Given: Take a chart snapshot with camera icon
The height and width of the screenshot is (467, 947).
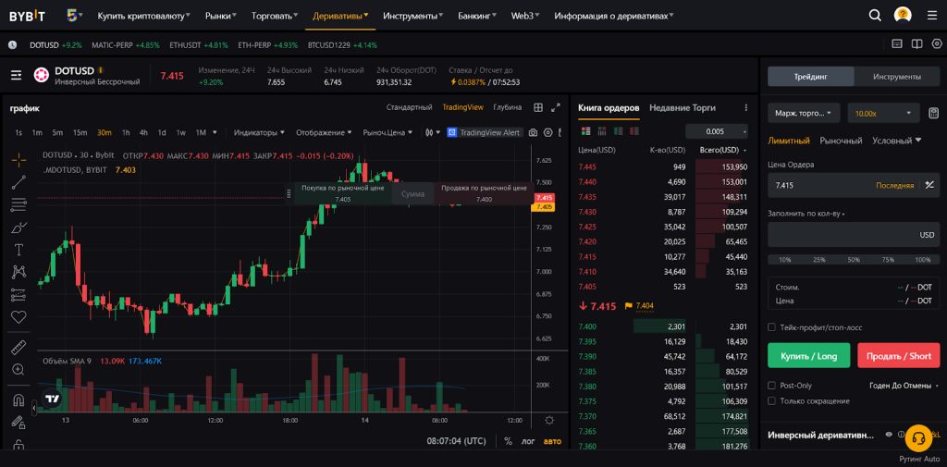Looking at the screenshot, I should [x=534, y=132].
